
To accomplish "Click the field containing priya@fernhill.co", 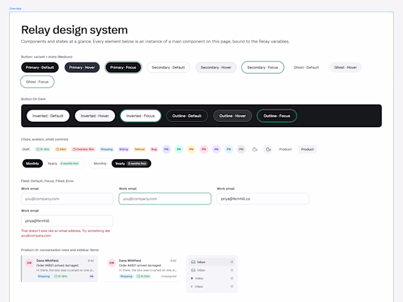I will pos(263,199).
